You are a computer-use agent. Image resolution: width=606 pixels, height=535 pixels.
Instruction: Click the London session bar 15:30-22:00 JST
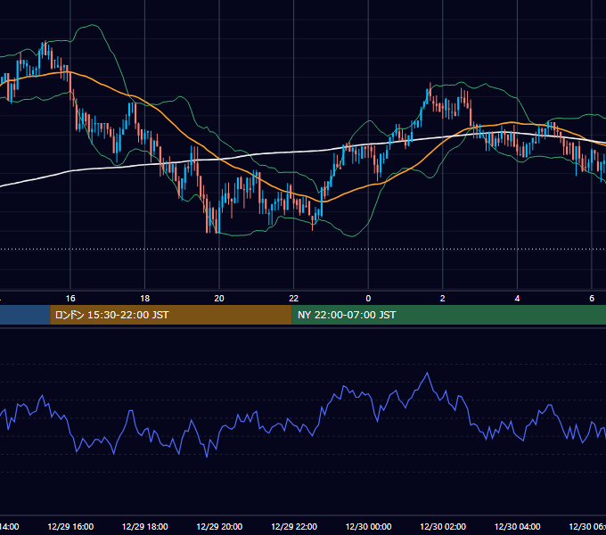pyautogui.click(x=171, y=315)
